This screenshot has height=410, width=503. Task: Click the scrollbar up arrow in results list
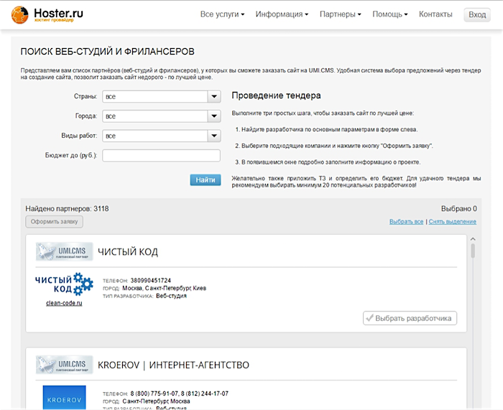coord(472,240)
